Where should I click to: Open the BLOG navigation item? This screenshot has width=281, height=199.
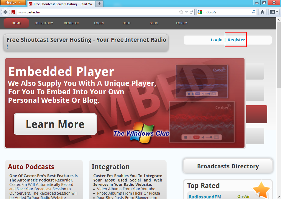click(x=154, y=23)
